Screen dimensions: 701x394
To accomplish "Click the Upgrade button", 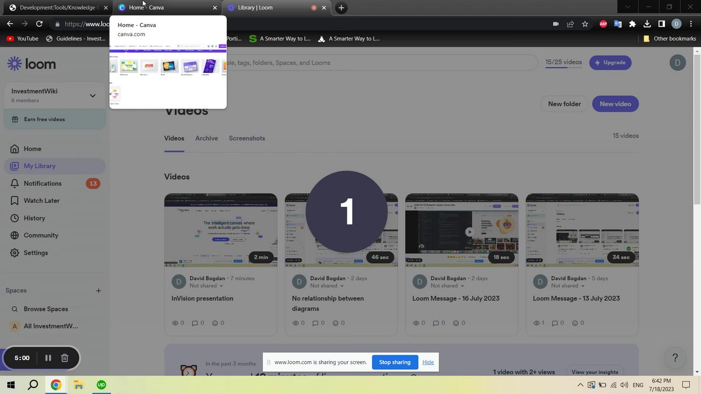I will point(610,62).
